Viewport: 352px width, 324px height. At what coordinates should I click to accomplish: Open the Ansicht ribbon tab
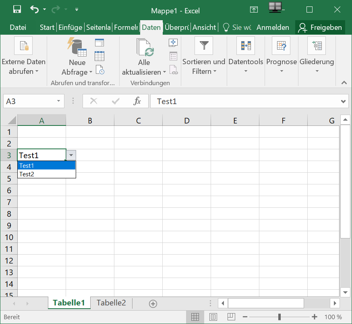[204, 27]
